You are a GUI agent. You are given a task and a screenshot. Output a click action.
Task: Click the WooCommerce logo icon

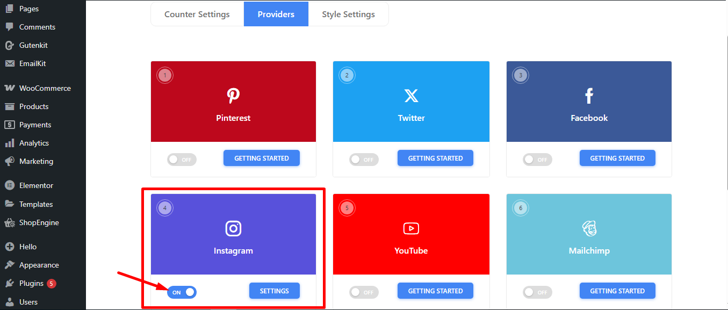click(x=9, y=88)
